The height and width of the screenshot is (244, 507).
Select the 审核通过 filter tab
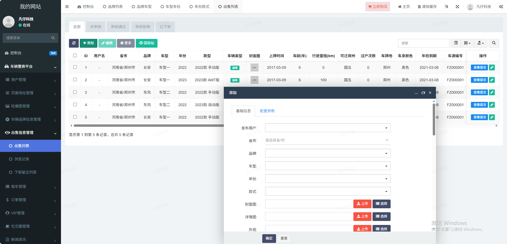[118, 27]
